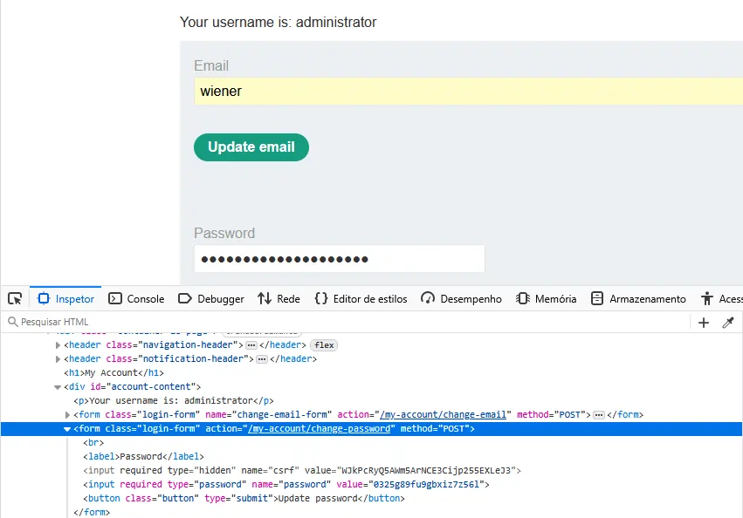Viewport: 743px width, 518px height.
Task: Click the Rede network tab icon
Action: coord(265,298)
